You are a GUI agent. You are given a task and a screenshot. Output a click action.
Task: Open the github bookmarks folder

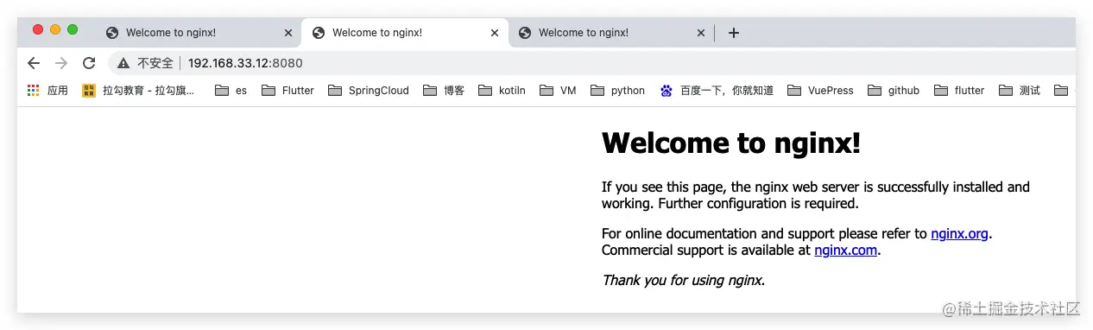point(894,90)
